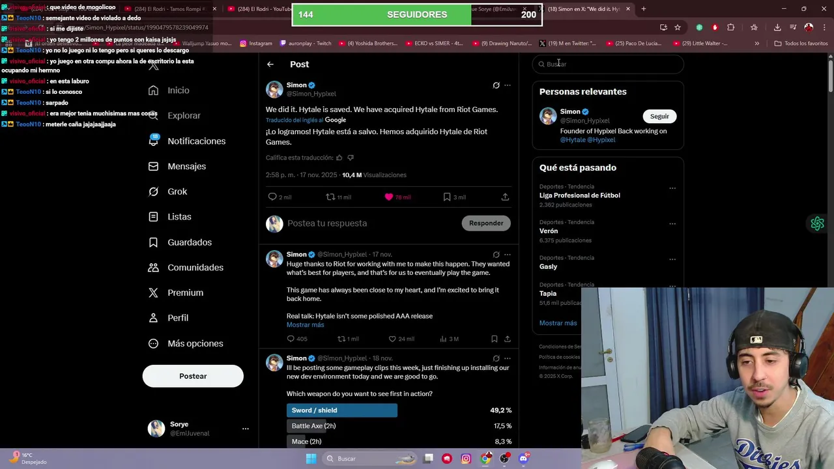Click Mostrar más under trends
Screen dimensions: 834x469
coord(558,323)
